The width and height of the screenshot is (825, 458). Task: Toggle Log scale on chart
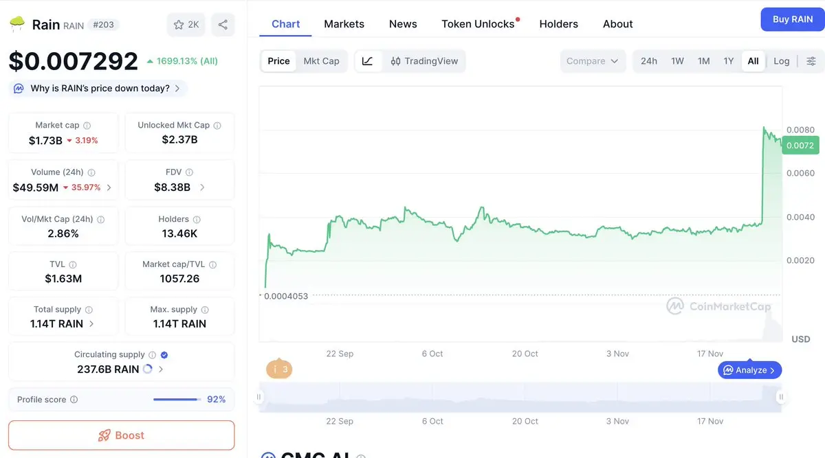[782, 61]
